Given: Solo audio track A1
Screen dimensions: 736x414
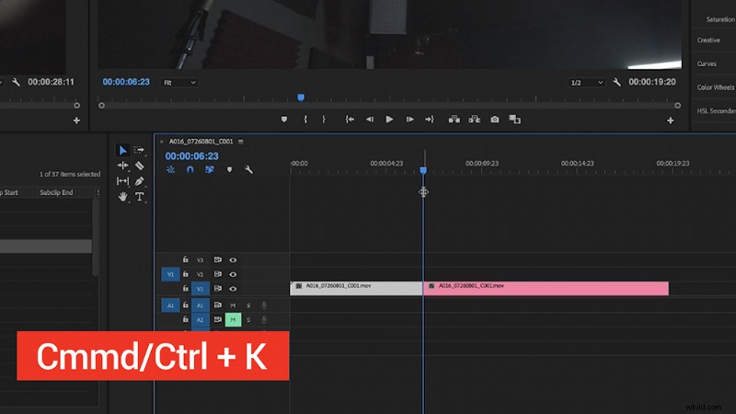Looking at the screenshot, I should pos(248,305).
